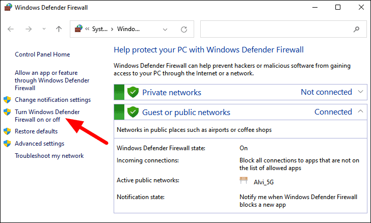Image resolution: width=371 pixels, height=223 pixels.
Task: Open Allow an app or feature link
Action: coord(52,80)
